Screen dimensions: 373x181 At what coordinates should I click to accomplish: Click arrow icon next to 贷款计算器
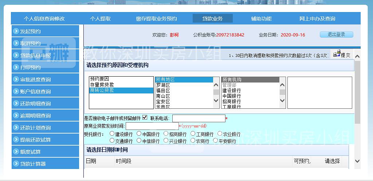pyautogui.click(x=16, y=163)
